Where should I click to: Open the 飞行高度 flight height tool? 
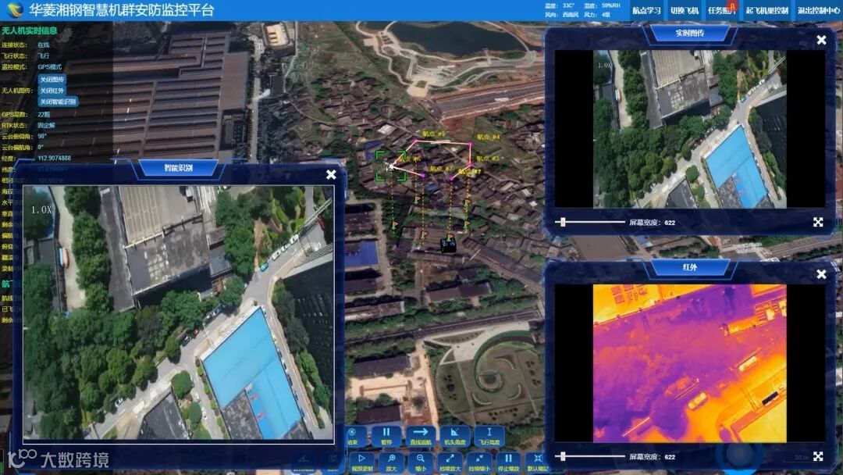click(x=489, y=436)
